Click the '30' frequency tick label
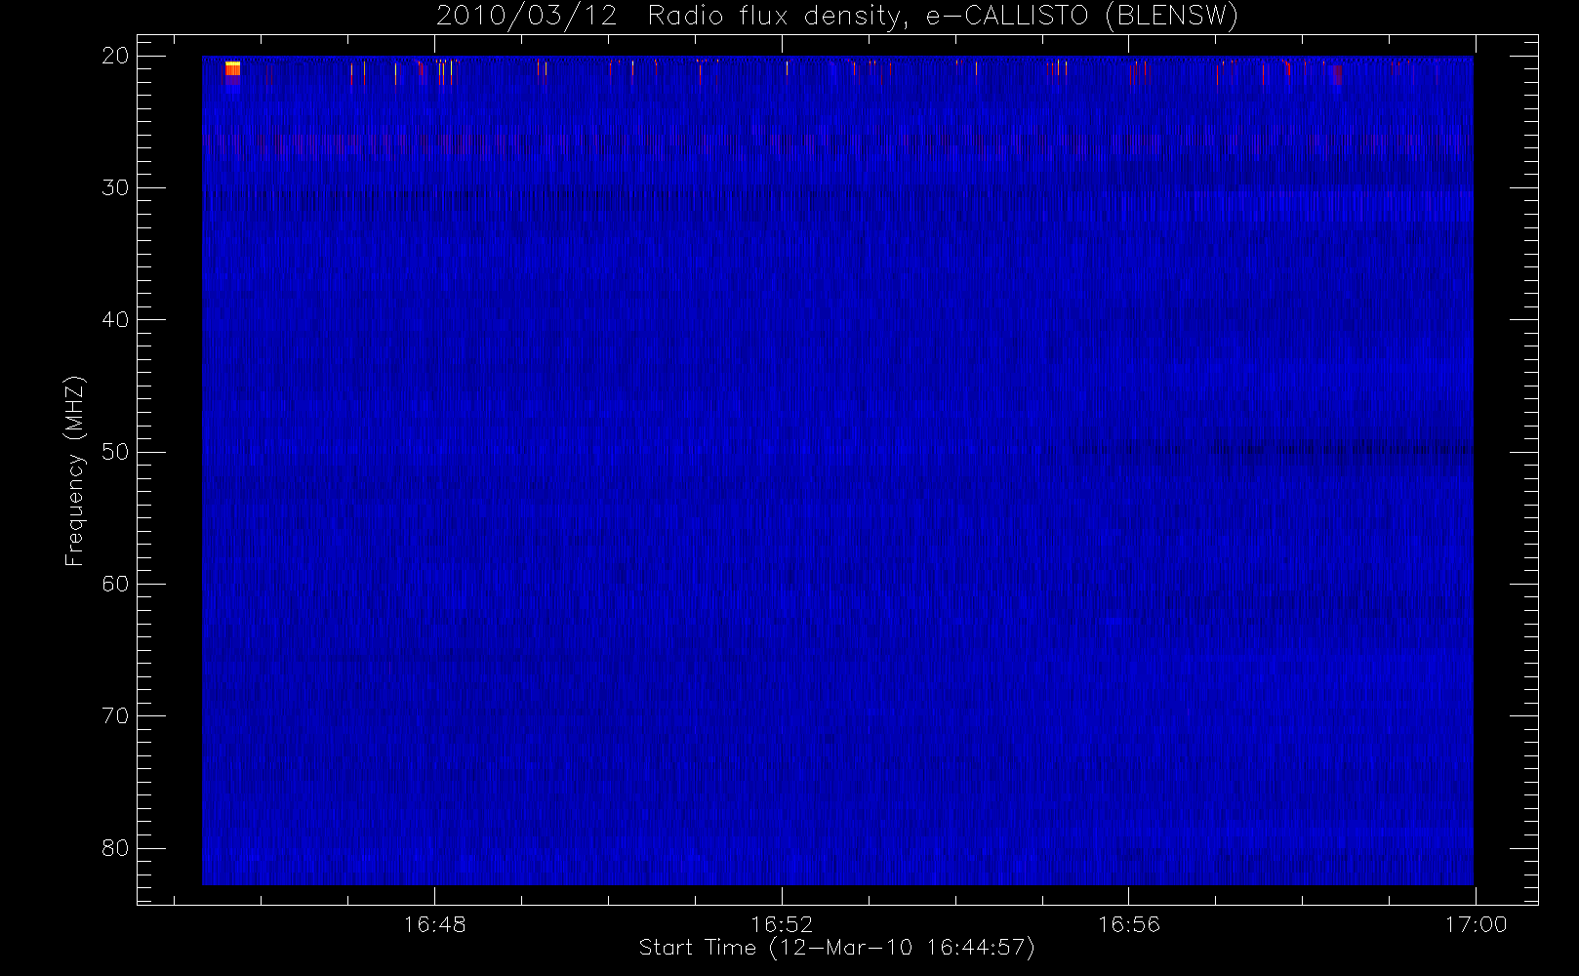Image resolution: width=1579 pixels, height=976 pixels. tap(115, 187)
